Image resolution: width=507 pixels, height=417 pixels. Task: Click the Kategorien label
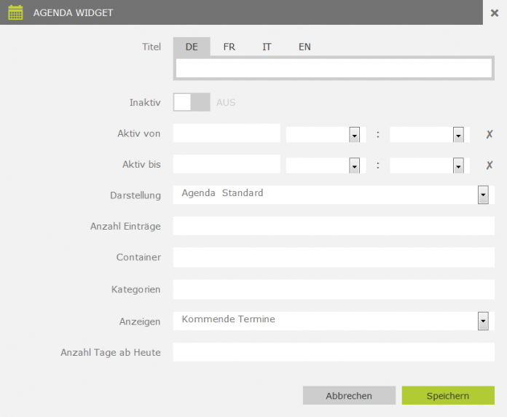pos(135,289)
